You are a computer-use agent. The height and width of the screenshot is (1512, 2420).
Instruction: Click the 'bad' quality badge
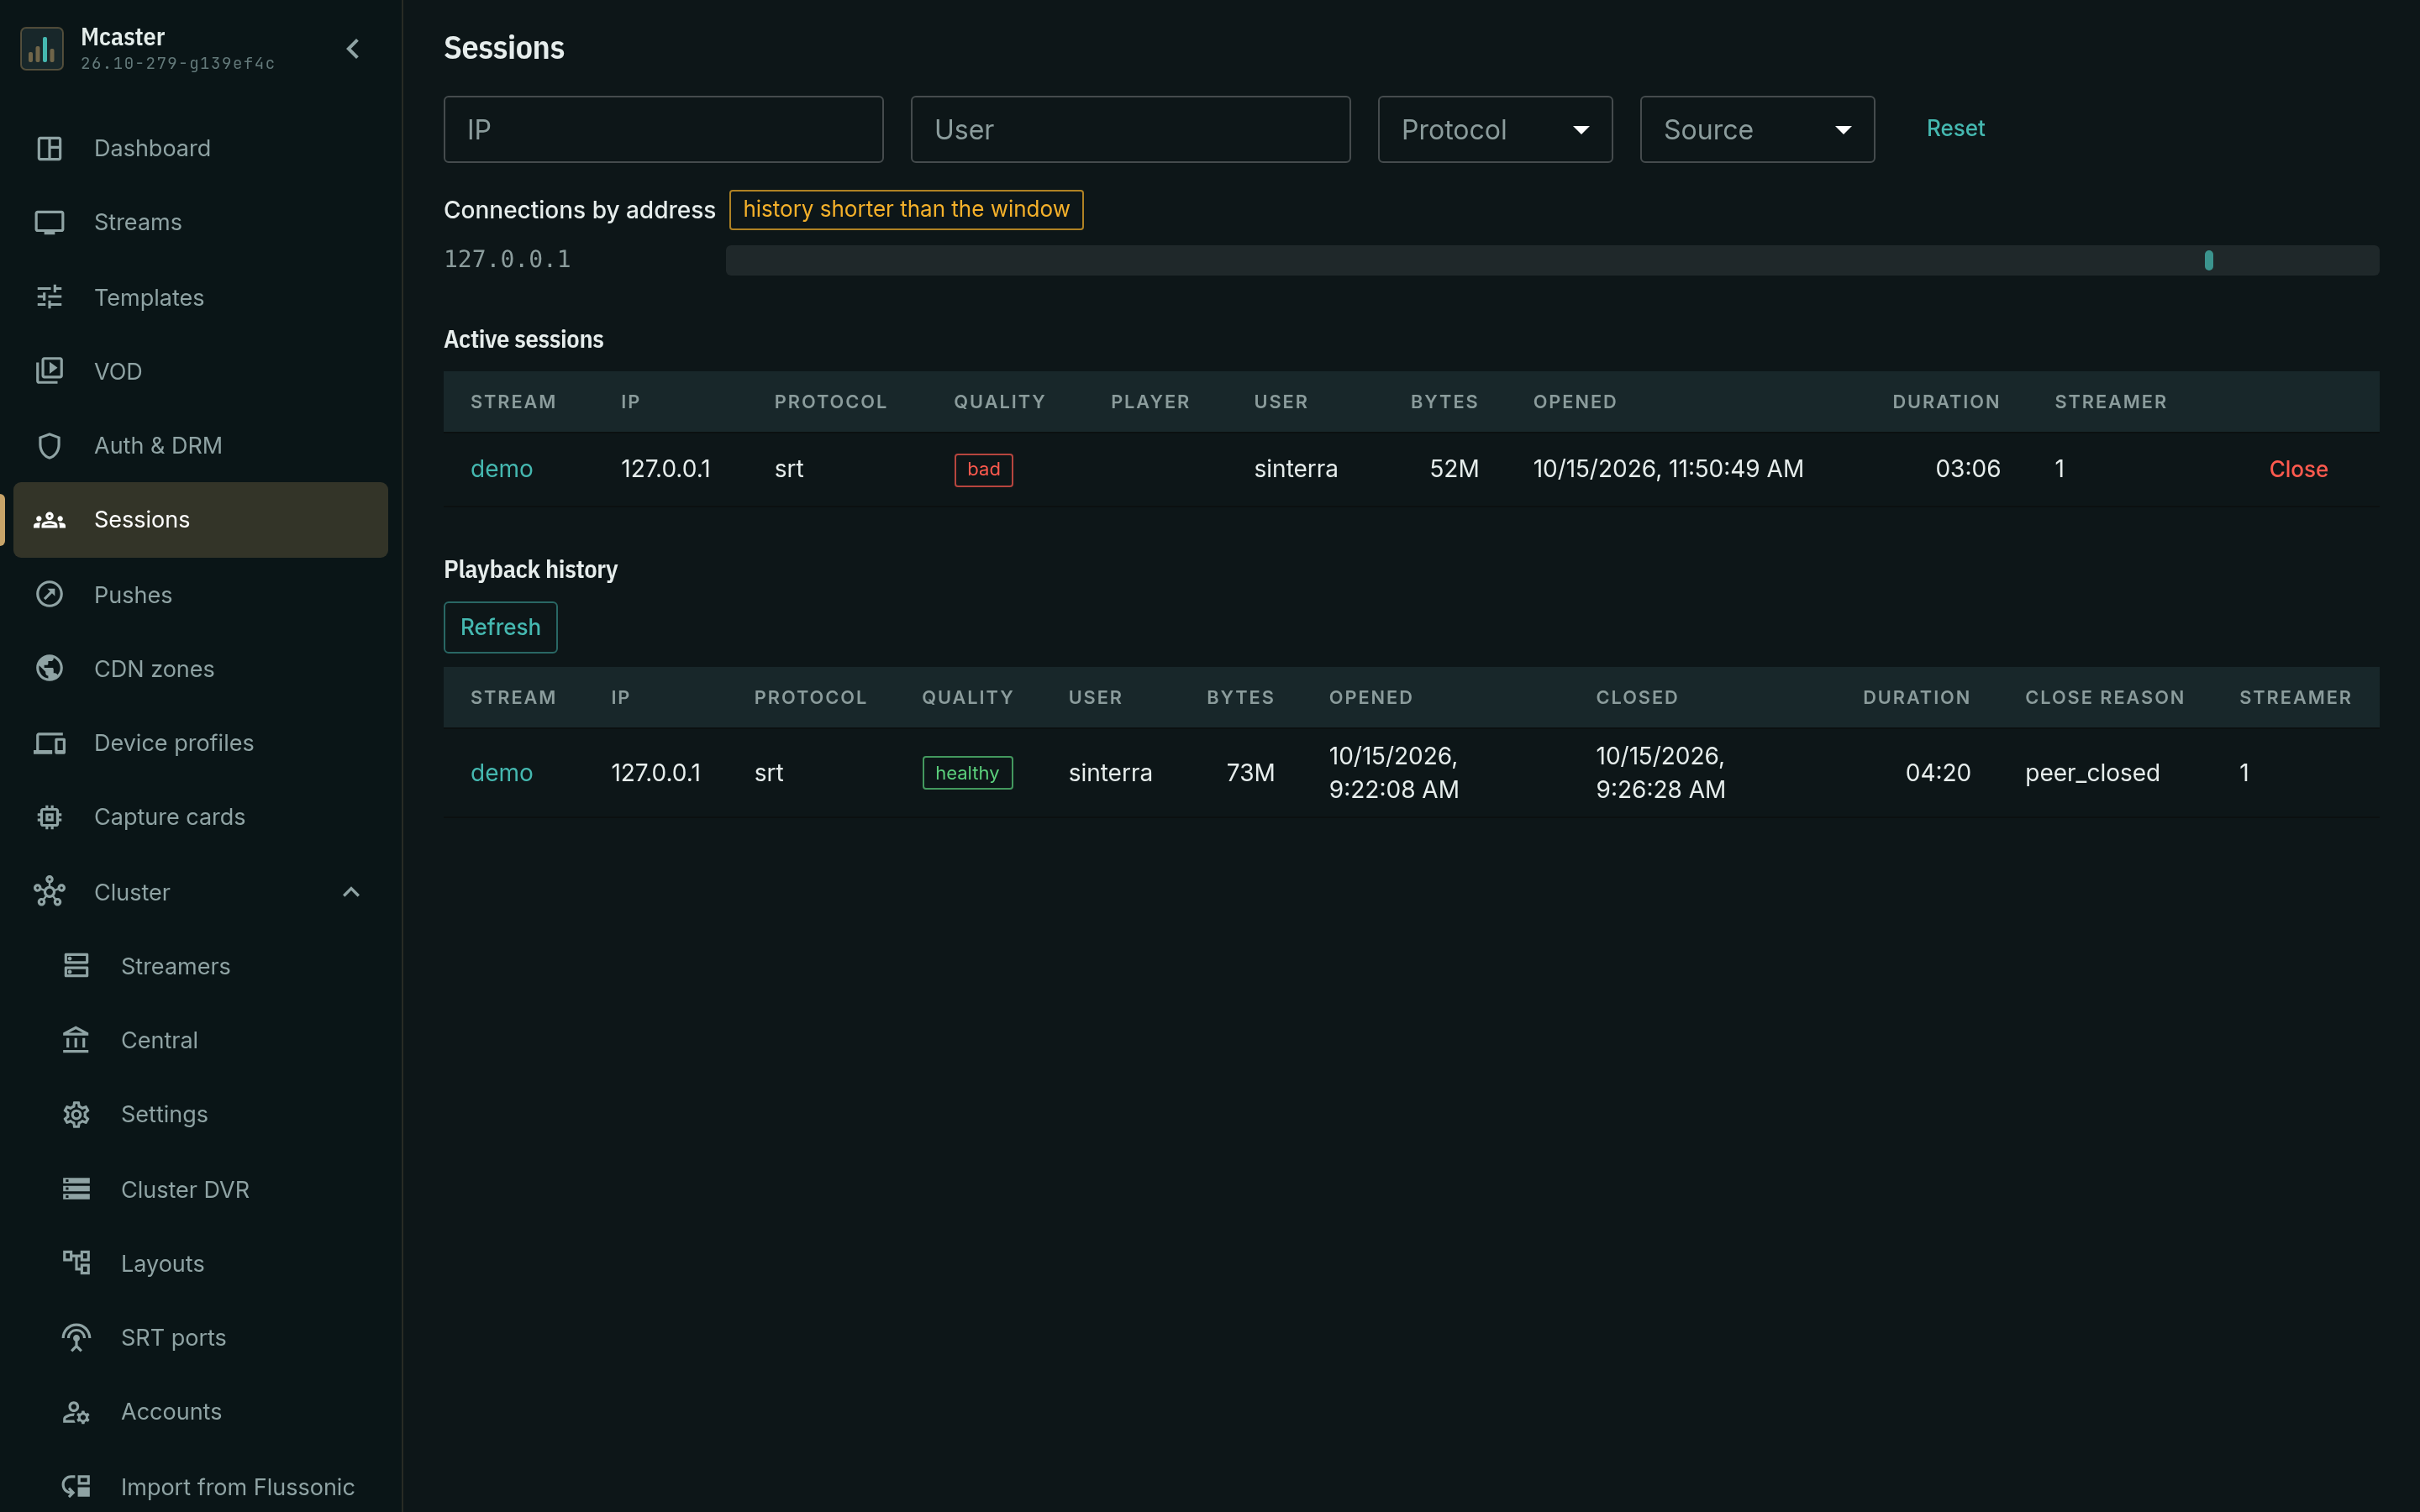pos(983,469)
